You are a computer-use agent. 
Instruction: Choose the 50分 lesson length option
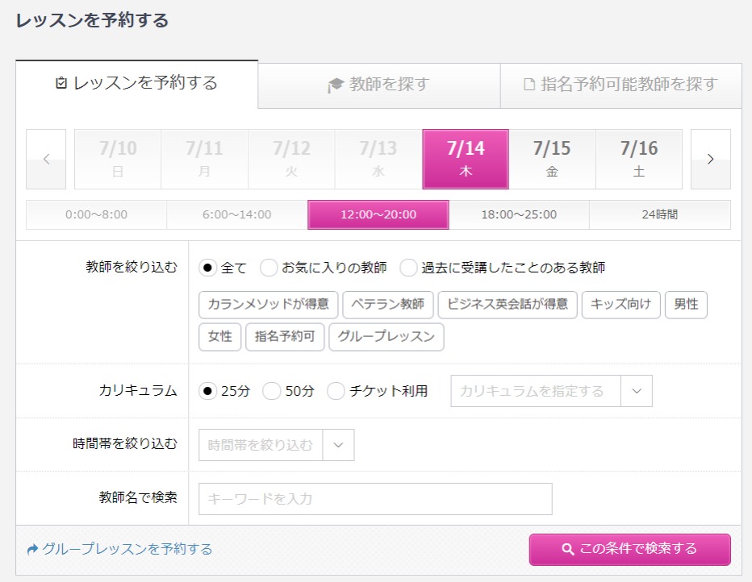pyautogui.click(x=273, y=391)
